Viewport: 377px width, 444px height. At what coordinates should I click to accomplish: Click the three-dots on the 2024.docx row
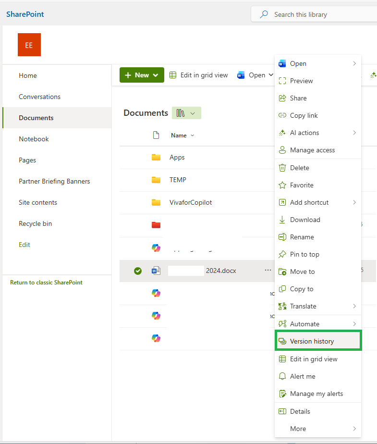pyautogui.click(x=268, y=270)
